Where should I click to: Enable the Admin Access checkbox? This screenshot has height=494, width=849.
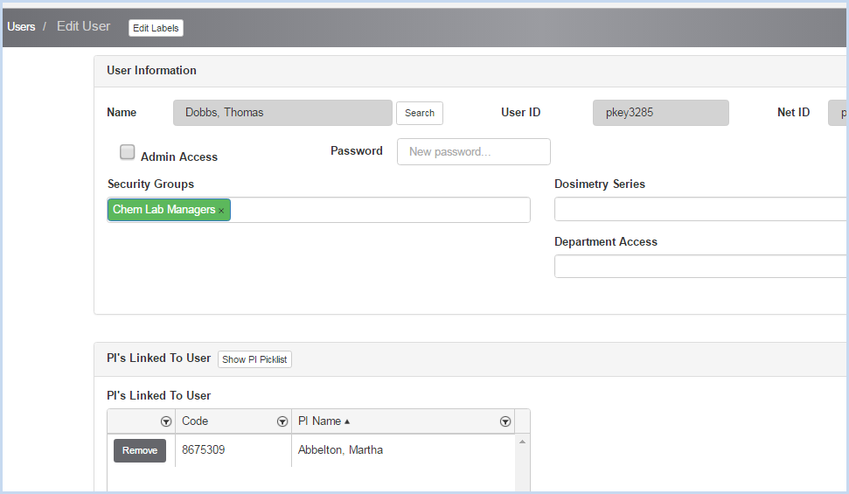128,151
